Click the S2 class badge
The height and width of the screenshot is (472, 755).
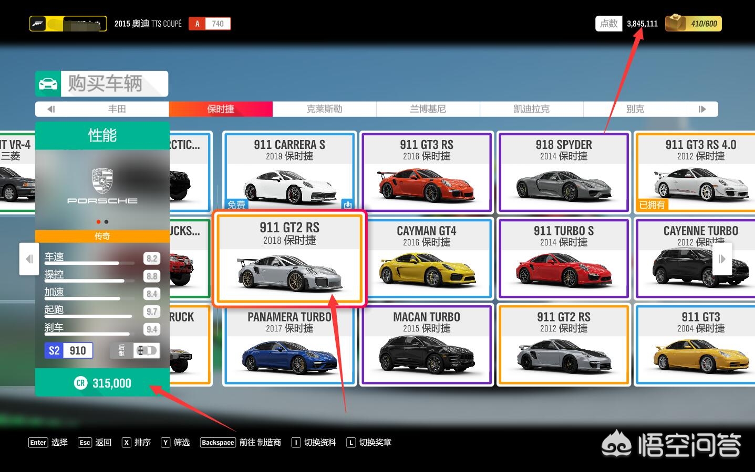54,350
